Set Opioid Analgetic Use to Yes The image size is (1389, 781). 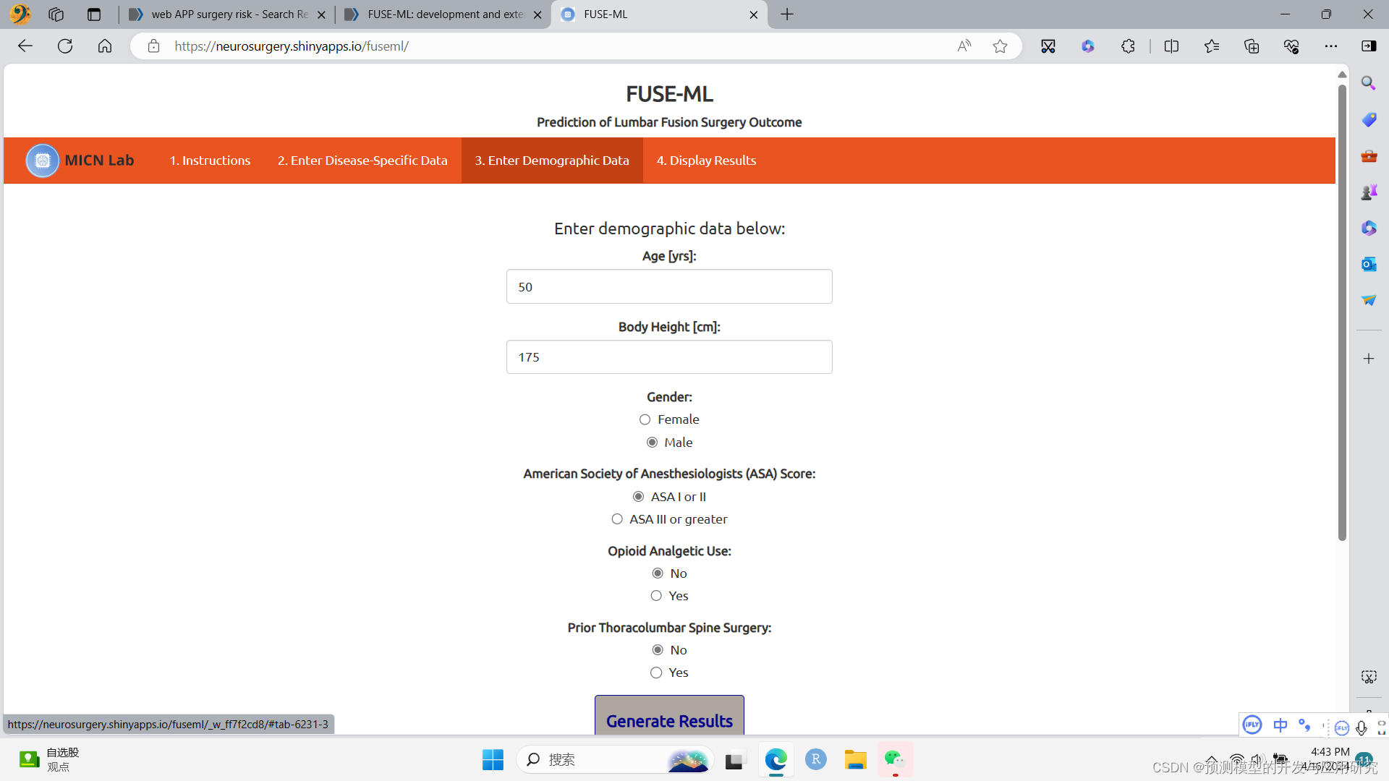click(x=656, y=596)
